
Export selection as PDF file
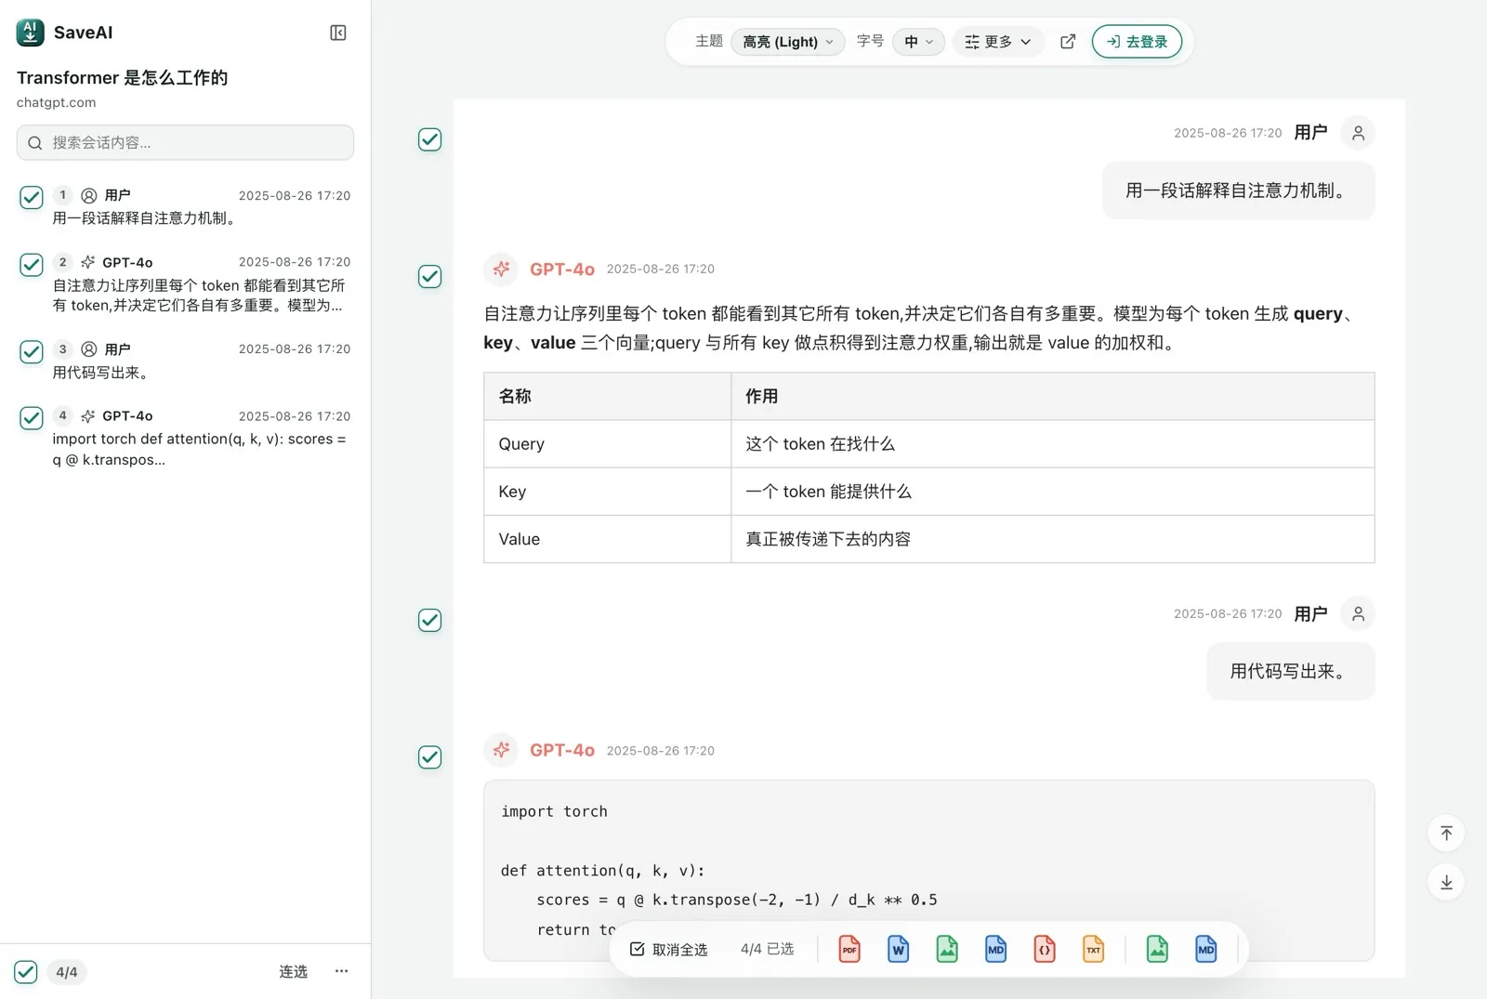tap(849, 949)
